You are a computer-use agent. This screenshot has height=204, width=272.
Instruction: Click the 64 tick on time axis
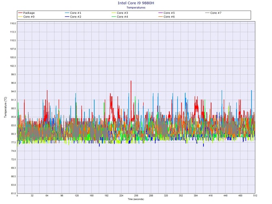point(47,195)
